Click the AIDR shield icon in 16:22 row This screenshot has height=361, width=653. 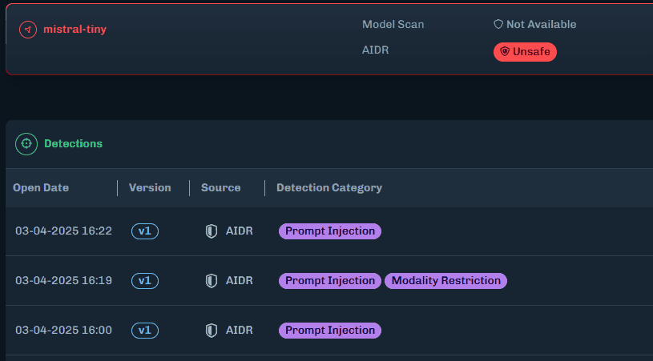point(212,231)
